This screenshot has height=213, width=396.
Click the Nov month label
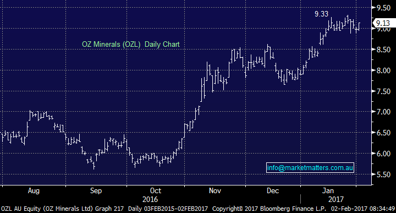coord(215,190)
